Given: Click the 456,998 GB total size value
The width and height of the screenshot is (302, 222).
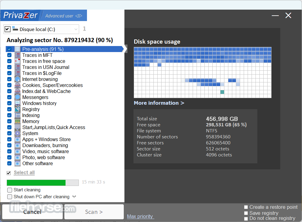Looking at the screenshot, I should click(222, 119).
